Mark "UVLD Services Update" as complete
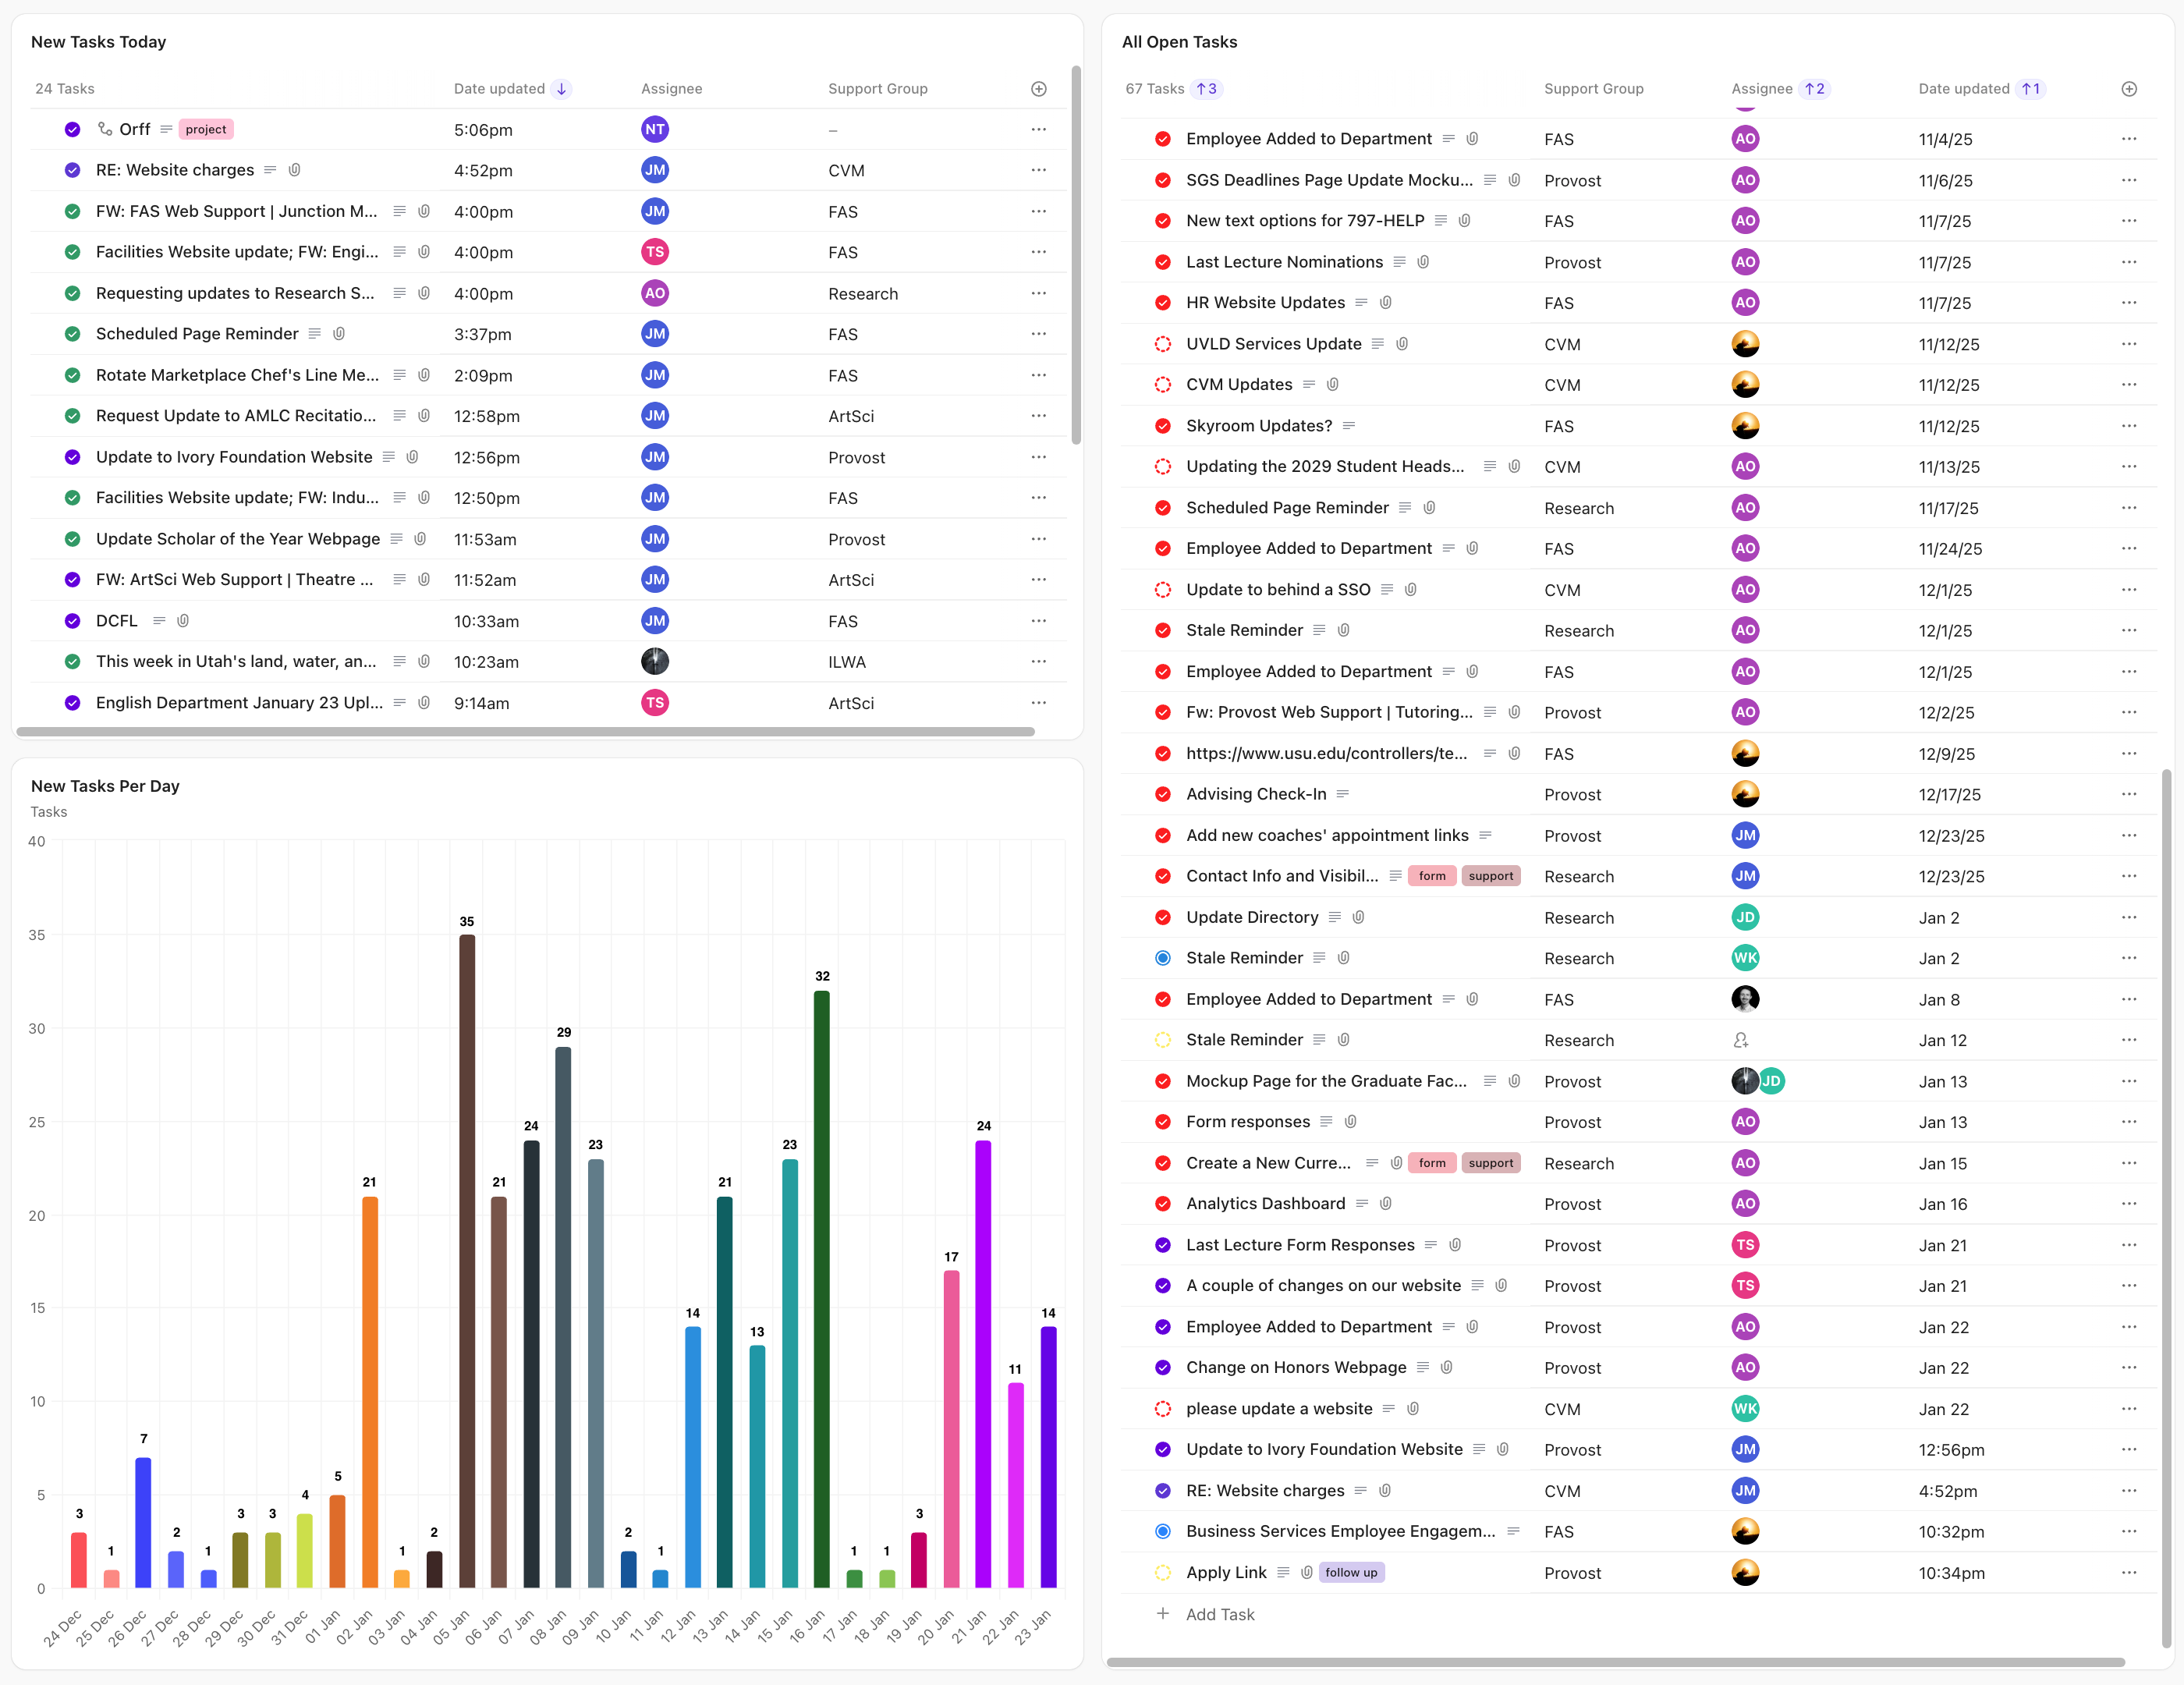 click(x=1163, y=344)
